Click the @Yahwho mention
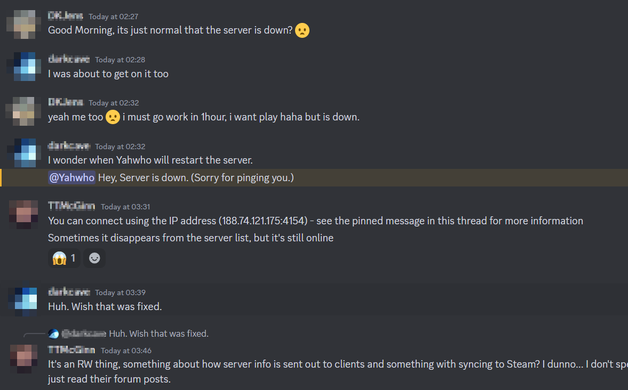 pyautogui.click(x=71, y=178)
